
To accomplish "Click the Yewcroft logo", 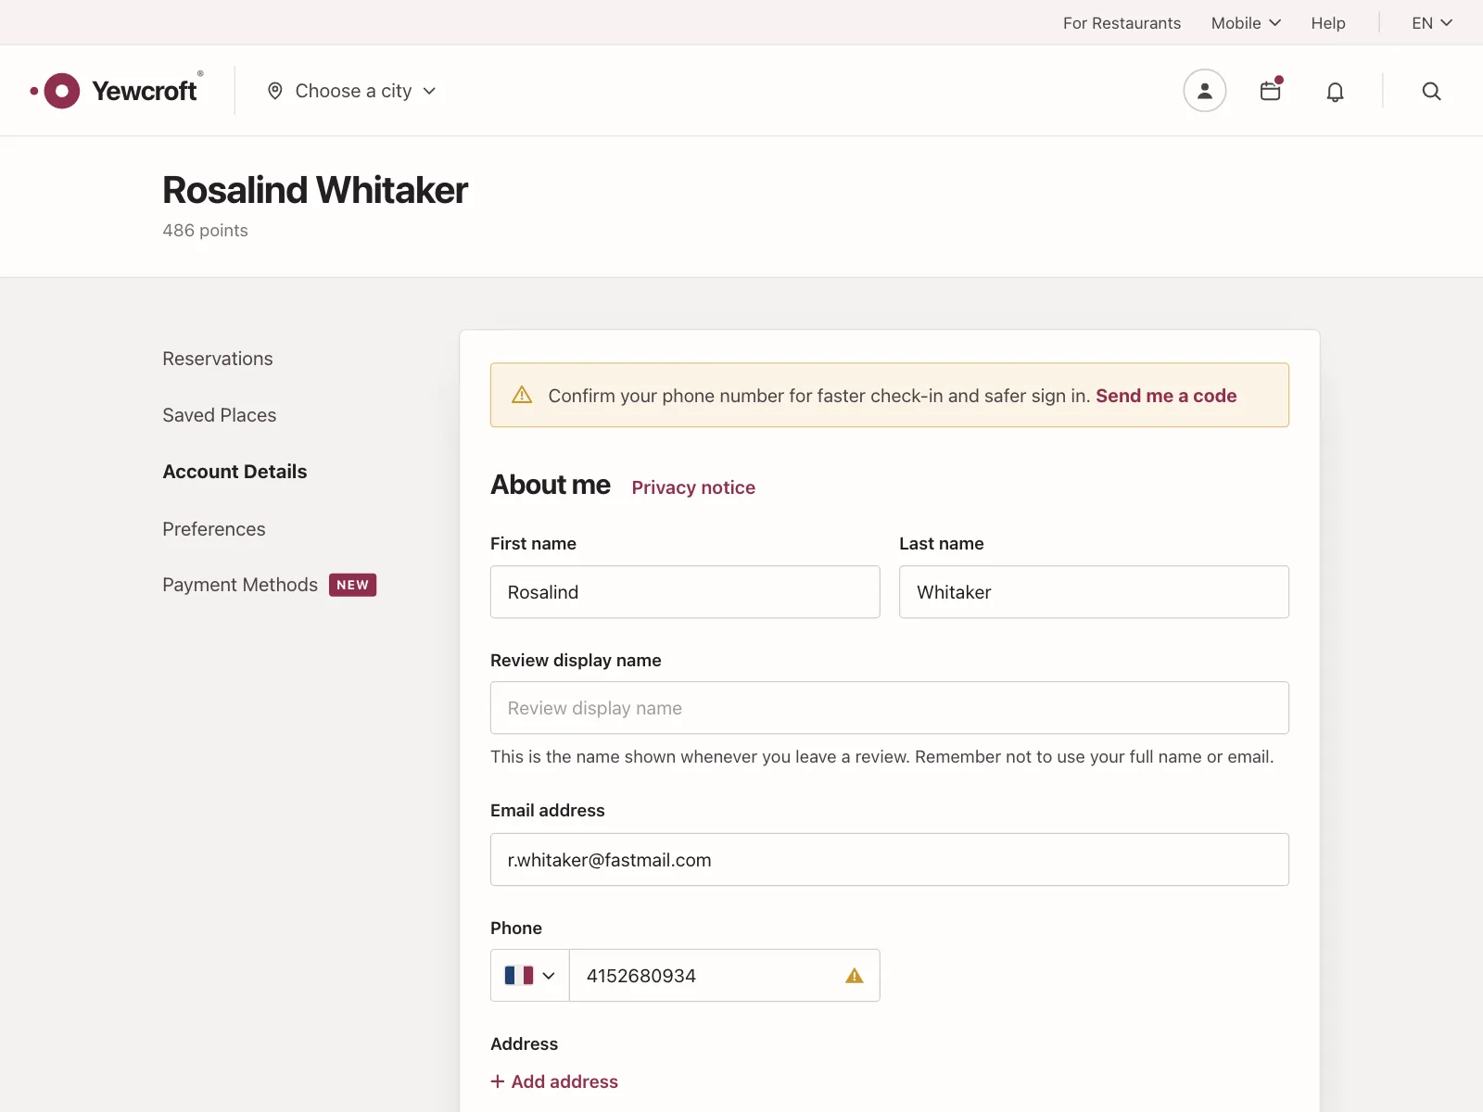I will 114,91.
